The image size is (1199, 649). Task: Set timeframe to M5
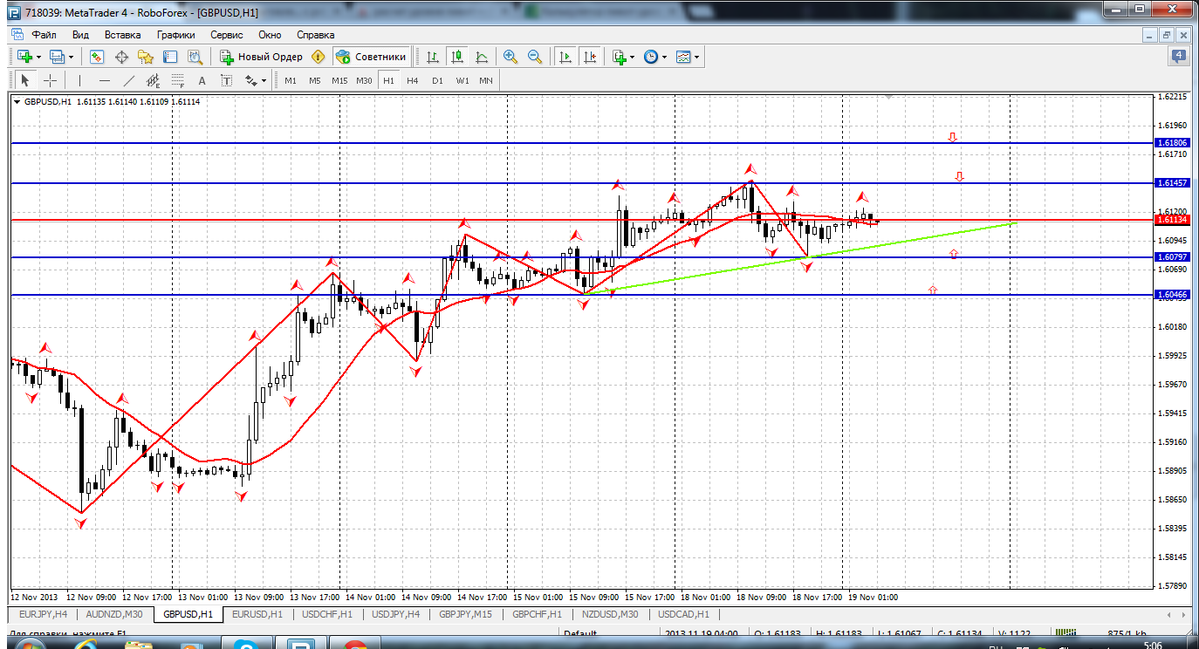pyautogui.click(x=315, y=80)
